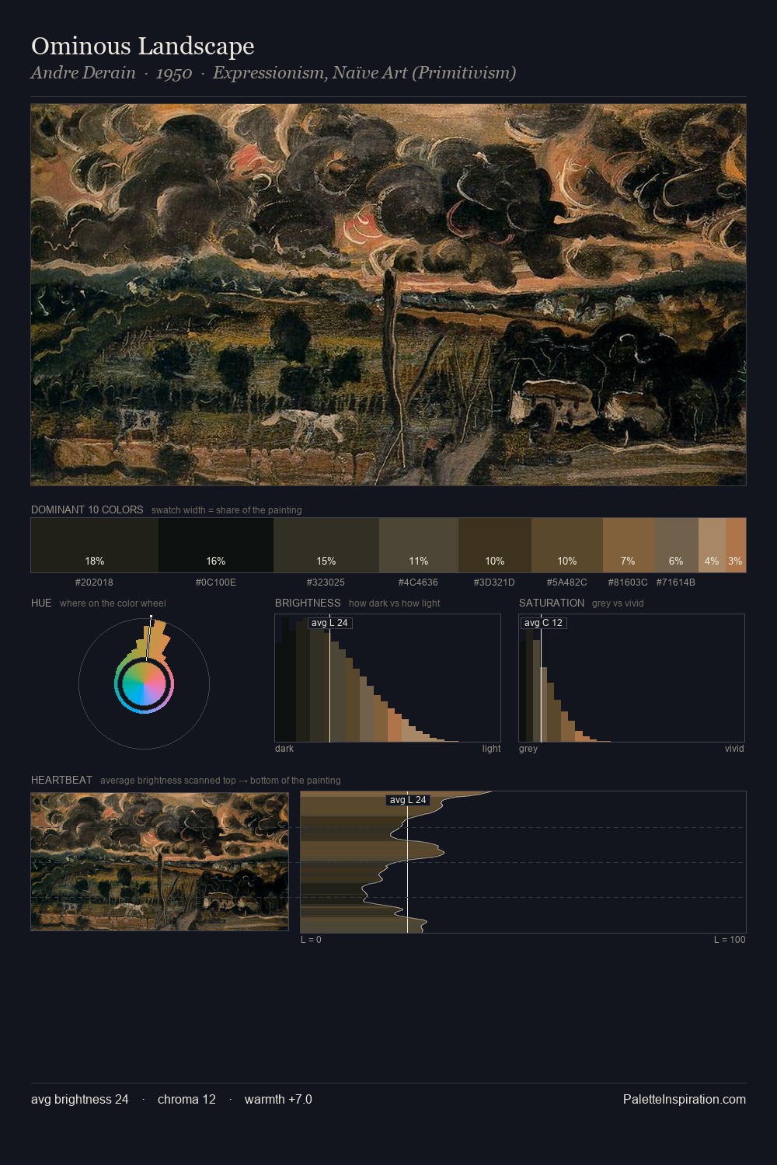
Task: Choose the 6% taupe swatch #71614B
Action: 676,545
